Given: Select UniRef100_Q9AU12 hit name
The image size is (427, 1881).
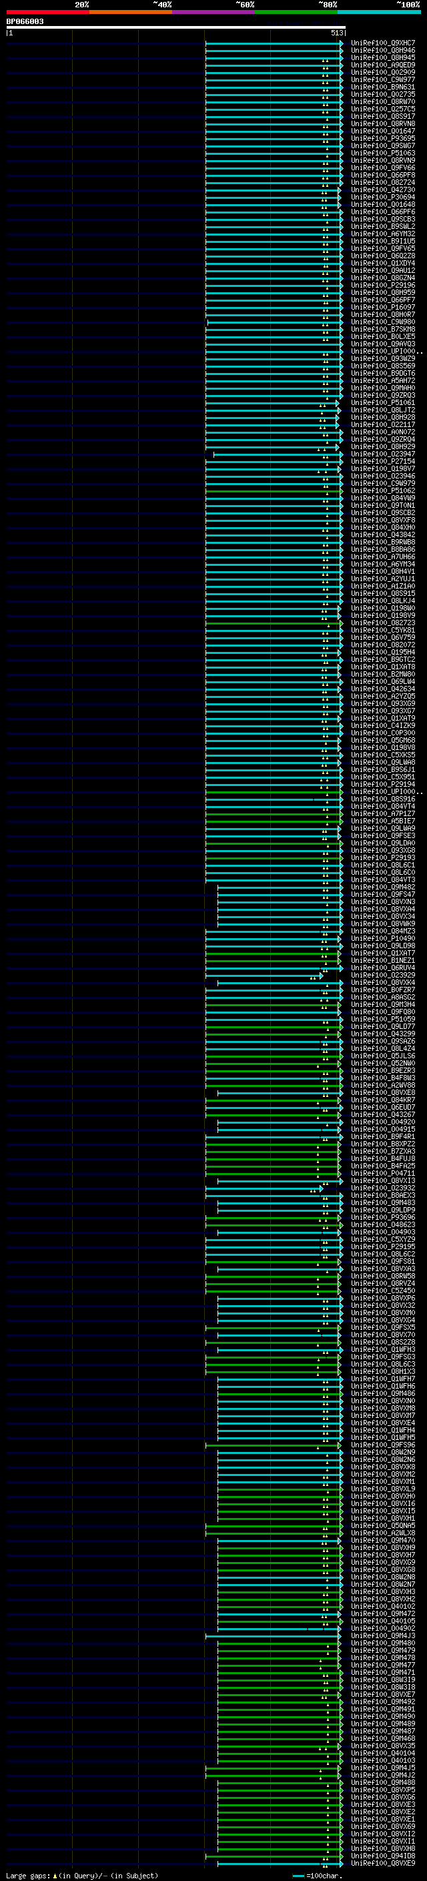Looking at the screenshot, I should point(383,271).
